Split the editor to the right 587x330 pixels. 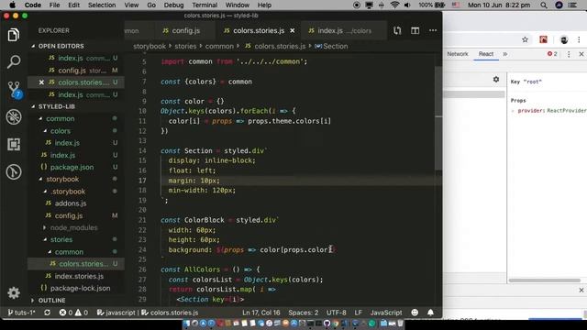[415, 30]
